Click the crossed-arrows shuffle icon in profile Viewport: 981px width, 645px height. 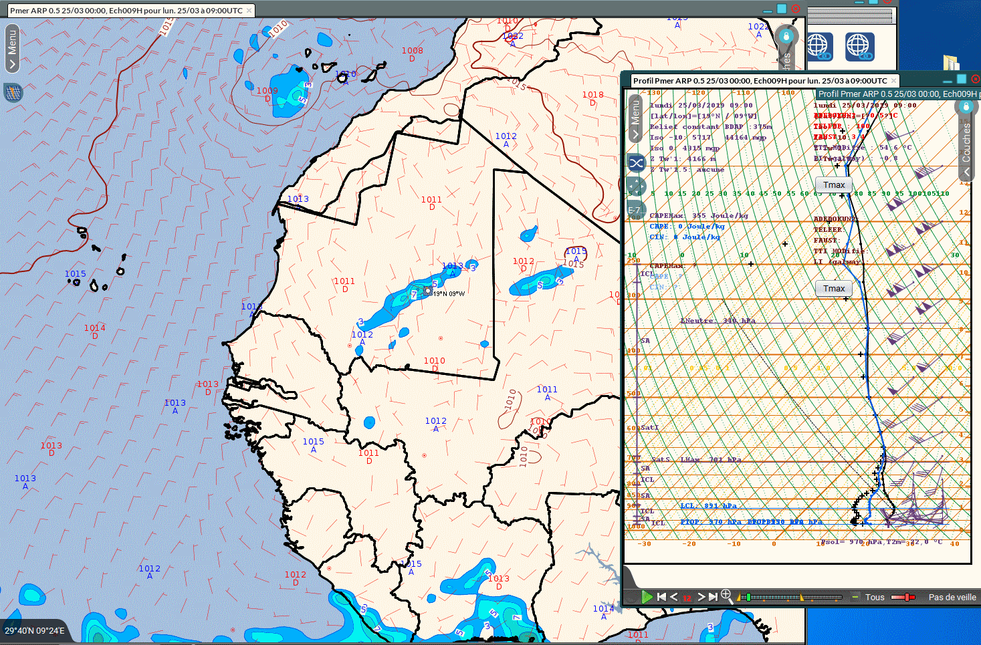point(636,162)
